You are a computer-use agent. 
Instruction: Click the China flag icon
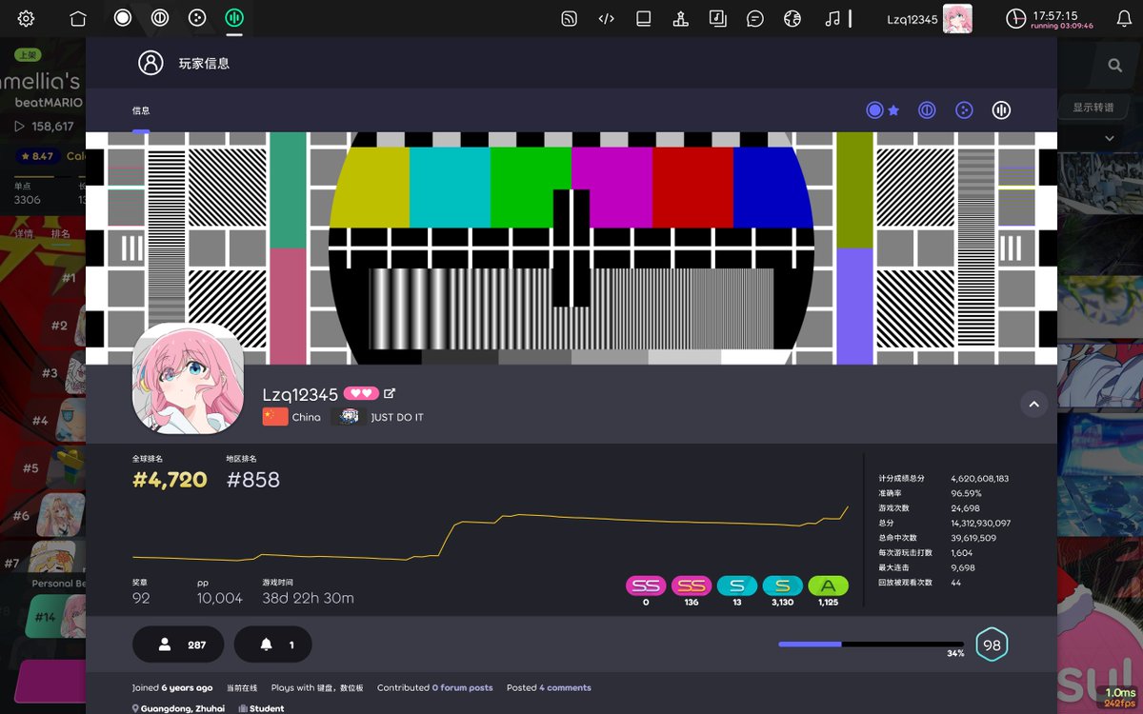click(275, 417)
